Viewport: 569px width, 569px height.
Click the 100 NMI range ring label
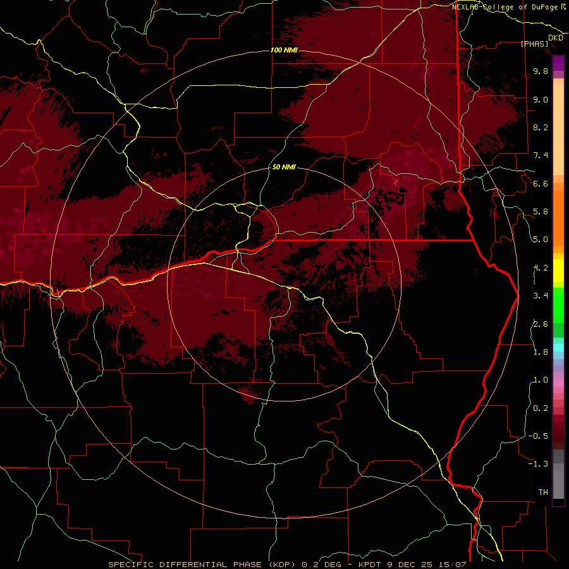coord(284,50)
